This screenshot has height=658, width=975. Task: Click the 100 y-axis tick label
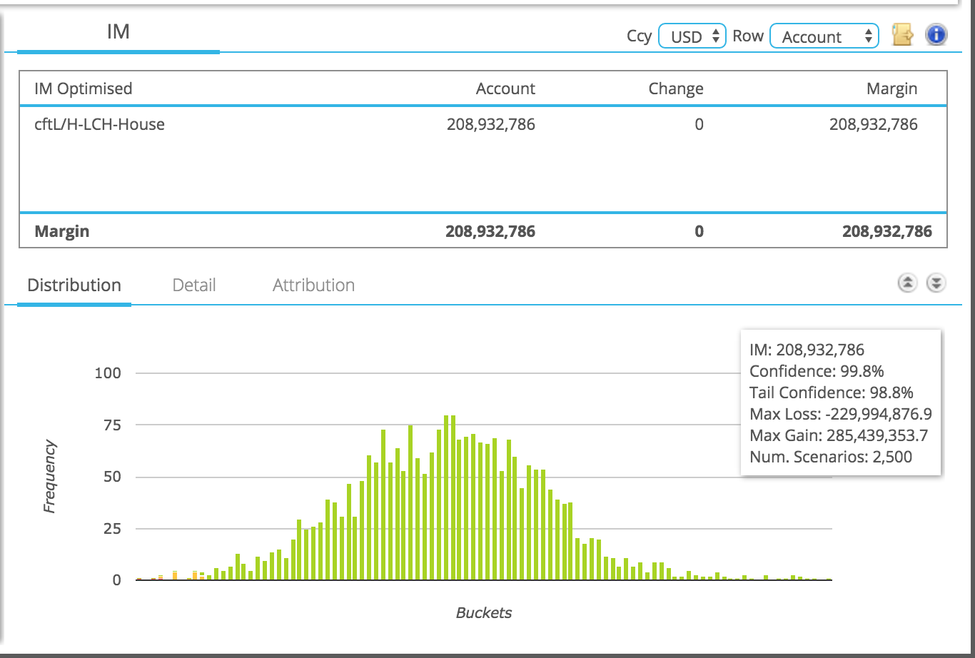tap(108, 373)
